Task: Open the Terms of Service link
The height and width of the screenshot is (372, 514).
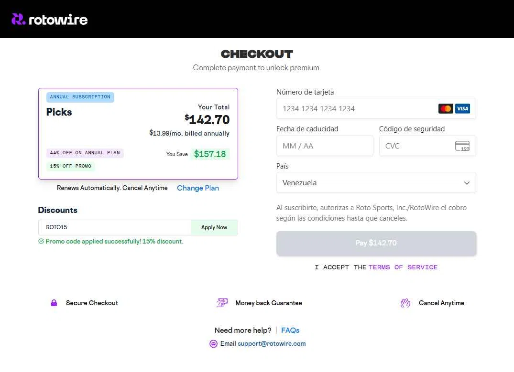Action: pyautogui.click(x=403, y=267)
